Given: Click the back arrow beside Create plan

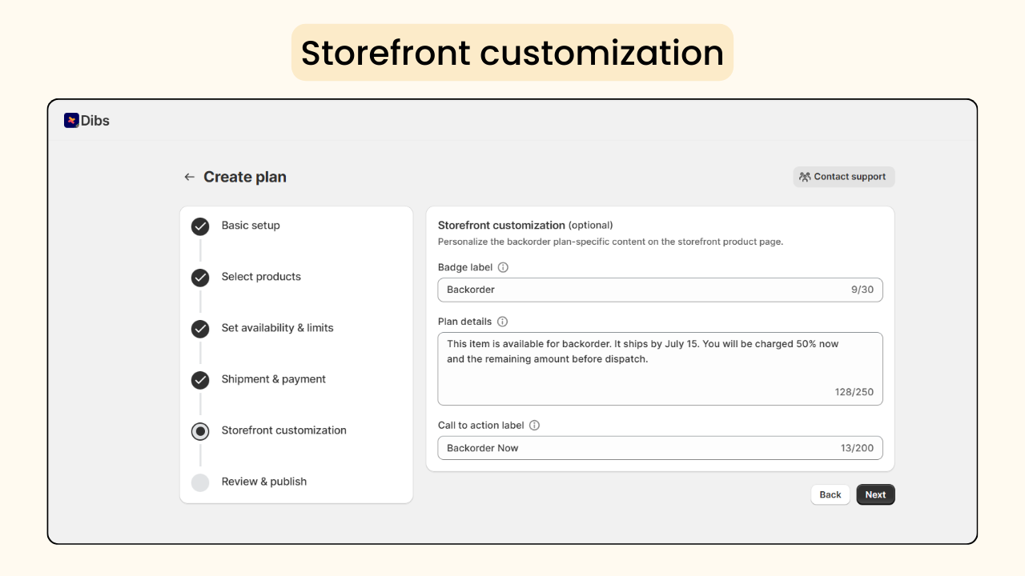Looking at the screenshot, I should point(189,176).
